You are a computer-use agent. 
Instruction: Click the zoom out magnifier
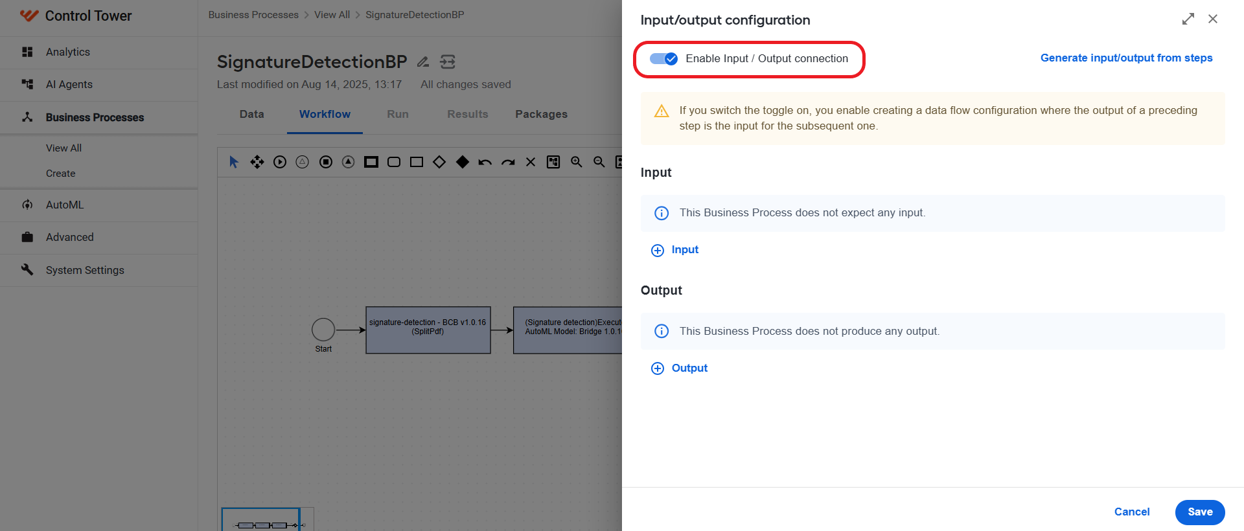(599, 162)
